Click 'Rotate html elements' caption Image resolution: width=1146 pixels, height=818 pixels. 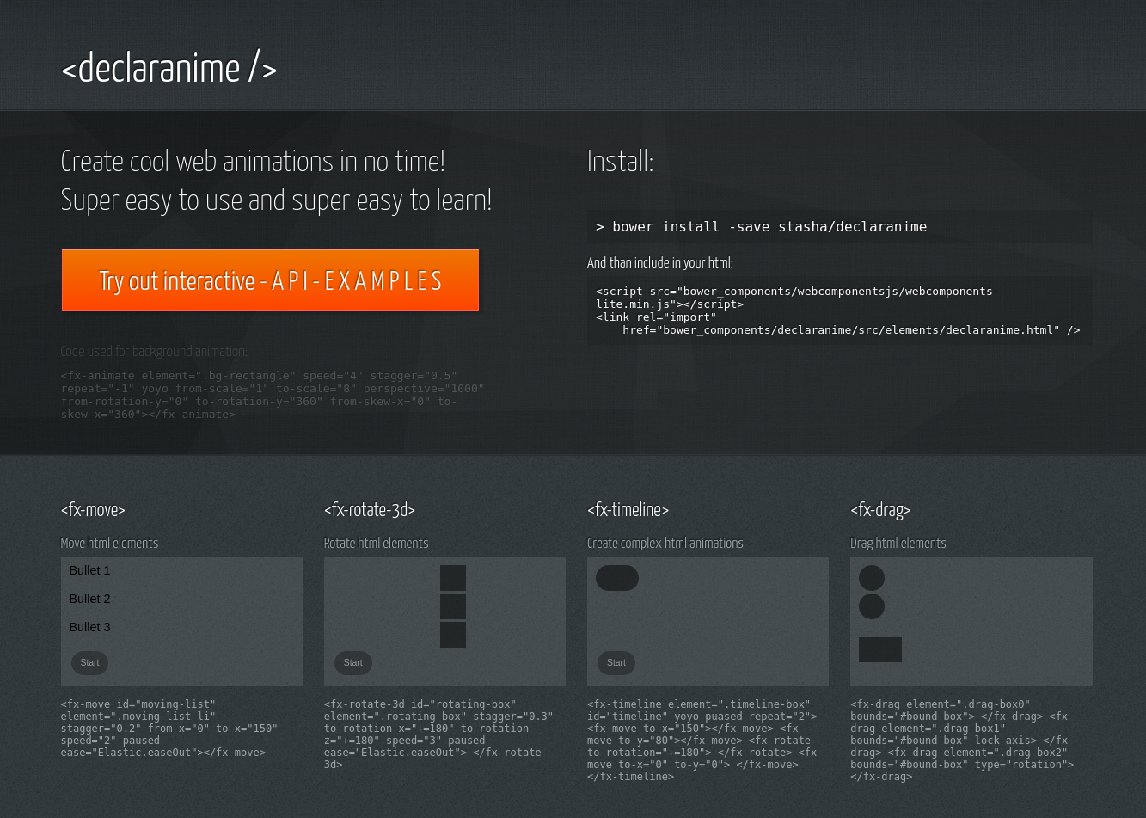[x=376, y=544]
